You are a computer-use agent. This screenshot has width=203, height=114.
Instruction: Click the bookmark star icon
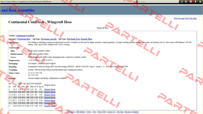click(x=182, y=1)
